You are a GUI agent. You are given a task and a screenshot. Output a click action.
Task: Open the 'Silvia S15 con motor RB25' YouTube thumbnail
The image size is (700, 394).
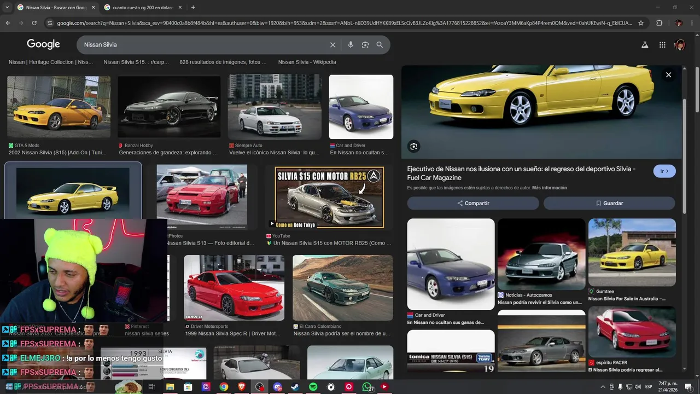click(329, 198)
